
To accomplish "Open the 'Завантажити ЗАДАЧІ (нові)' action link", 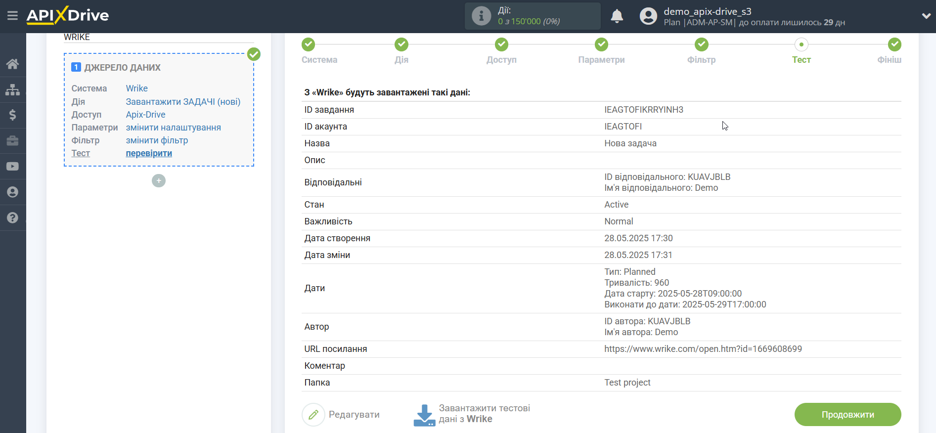I will (x=183, y=102).
